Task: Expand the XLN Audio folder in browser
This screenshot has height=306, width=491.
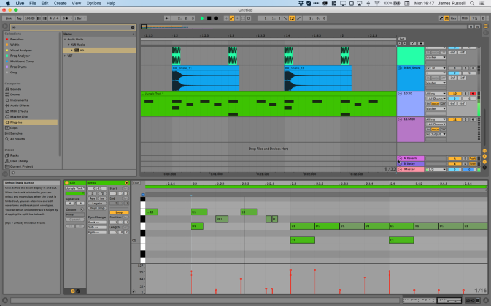Action: (x=69, y=45)
